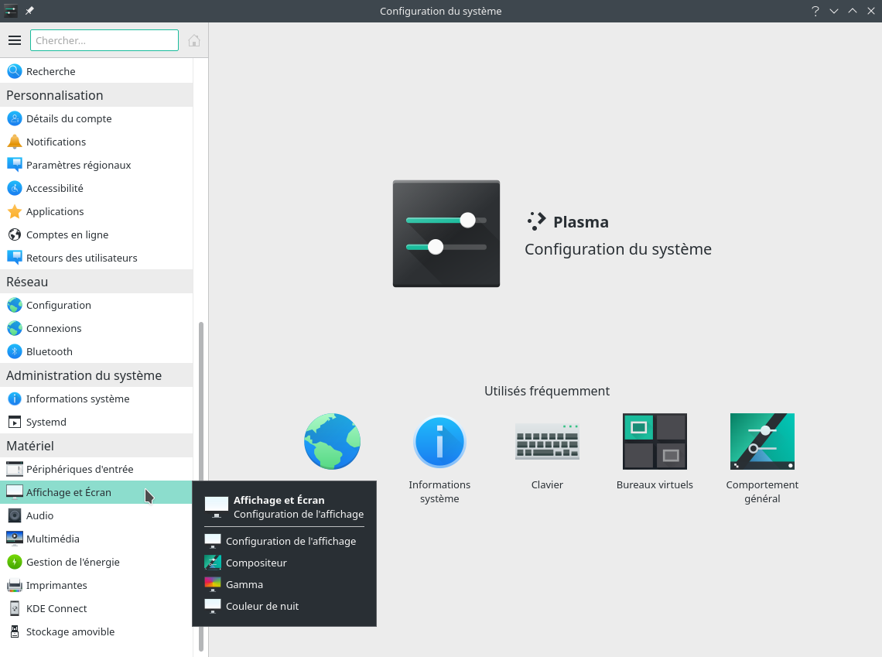Screen dimensions: 882x657
Task: Click the pin icon in title bar
Action: coord(29,11)
